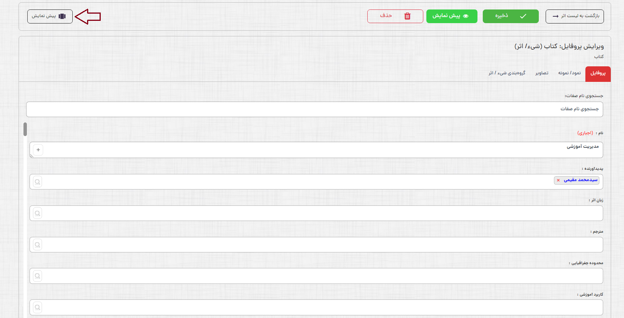The width and height of the screenshot is (624, 318).
Task: Go back via بازگشت به لیست اثر
Action: (574, 16)
